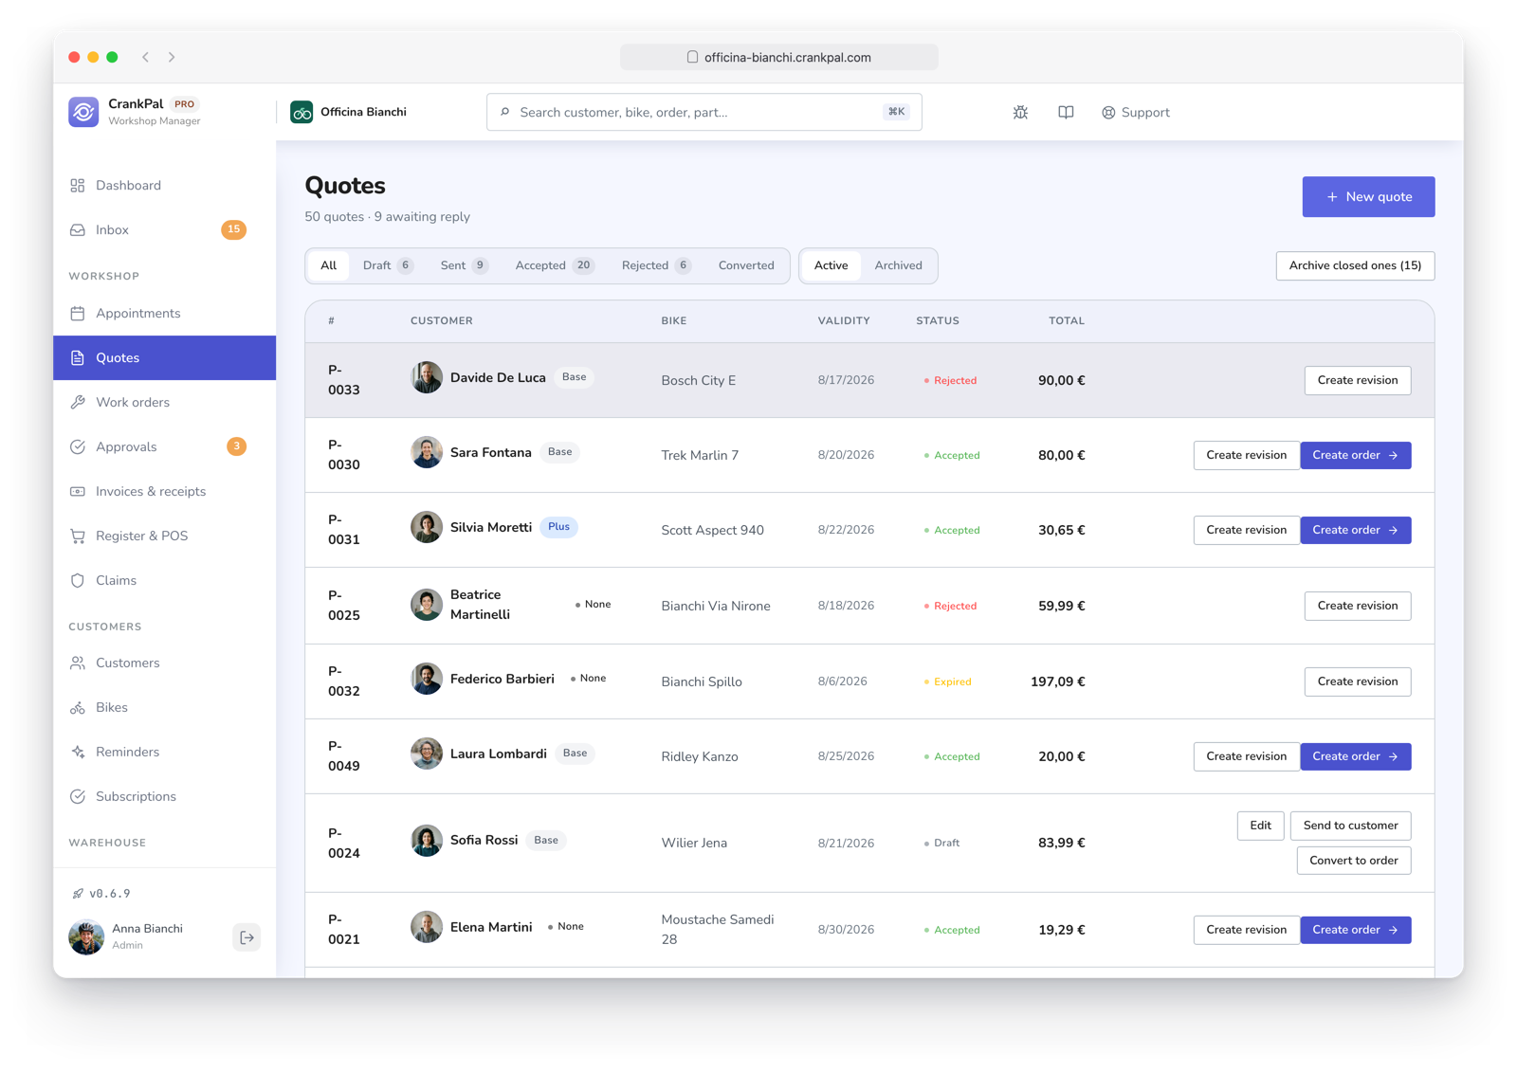Open Subscriptions page

165,797
